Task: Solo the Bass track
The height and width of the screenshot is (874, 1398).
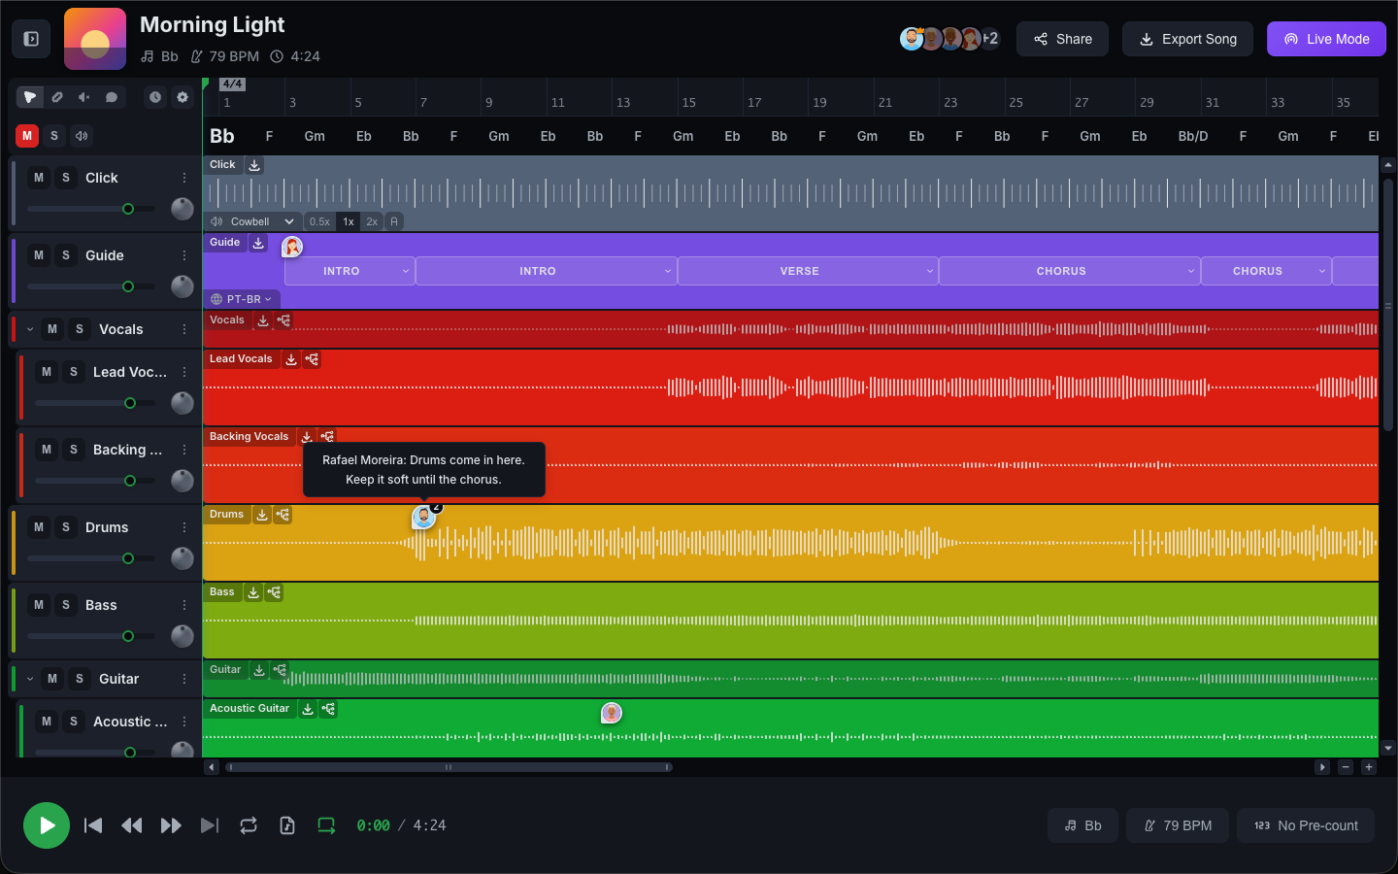Action: (66, 605)
